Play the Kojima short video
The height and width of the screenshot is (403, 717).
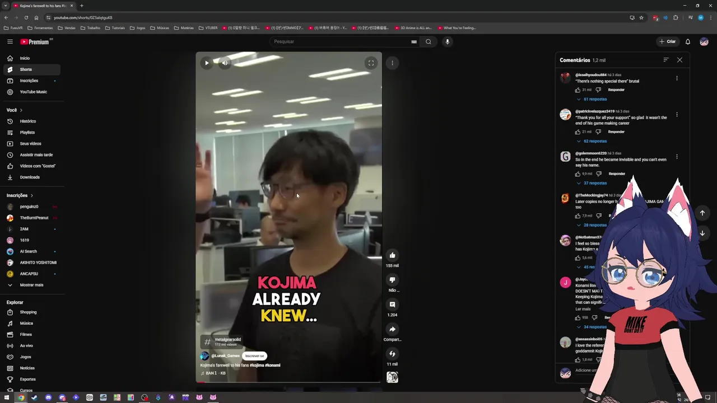207,63
